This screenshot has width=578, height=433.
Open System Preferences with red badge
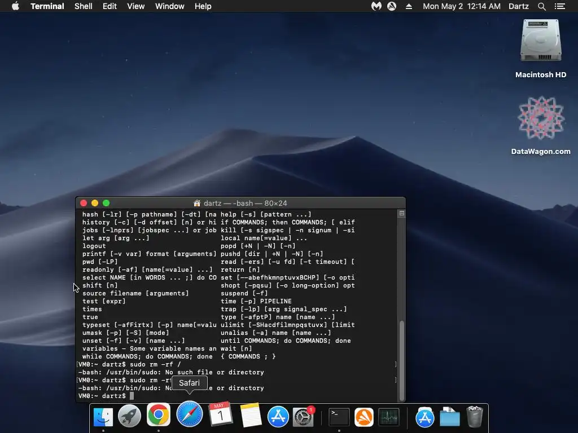303,417
